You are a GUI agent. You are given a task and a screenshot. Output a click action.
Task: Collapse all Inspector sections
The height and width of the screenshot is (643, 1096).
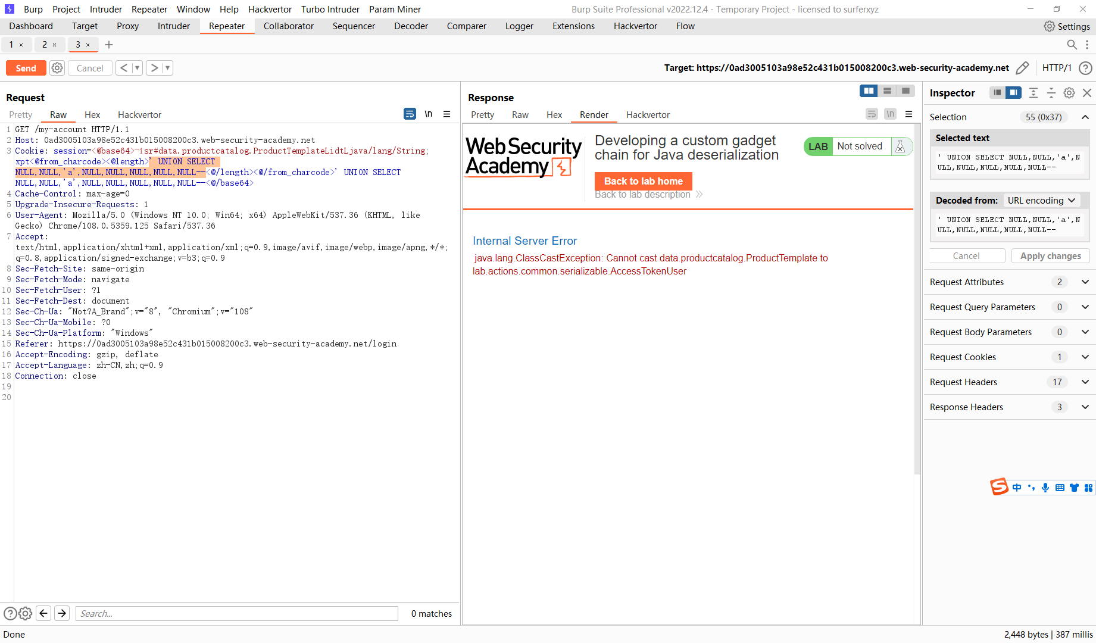pyautogui.click(x=1051, y=92)
